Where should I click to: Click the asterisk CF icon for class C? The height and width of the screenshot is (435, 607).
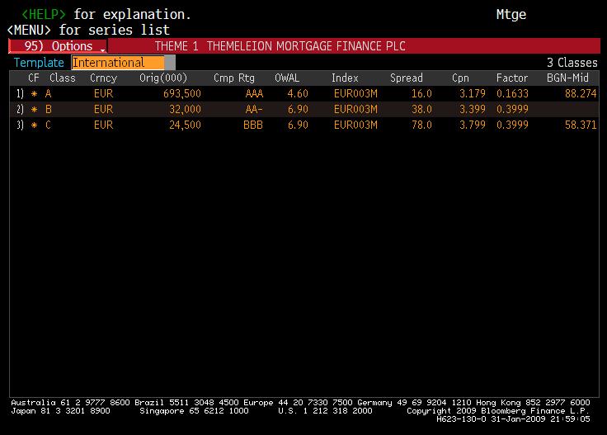tap(34, 125)
